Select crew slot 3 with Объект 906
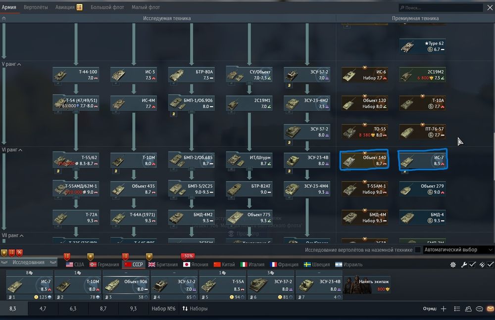The height and width of the screenshot is (320, 495). coord(126,285)
